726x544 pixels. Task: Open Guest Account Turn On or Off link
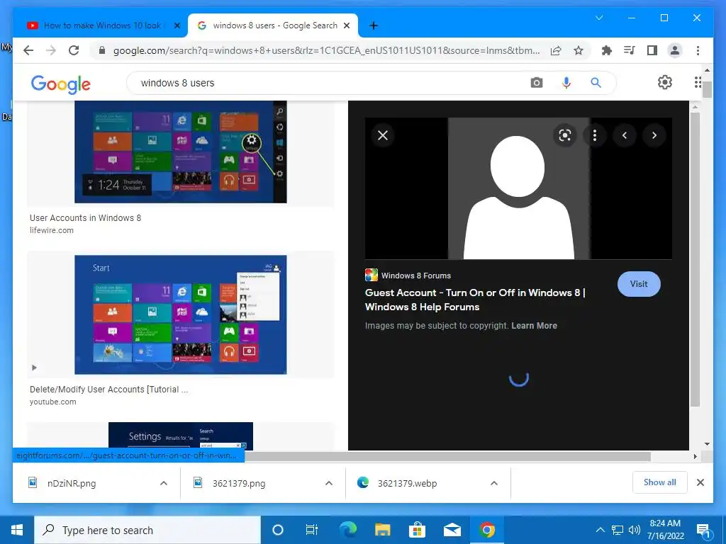pyautogui.click(x=475, y=300)
